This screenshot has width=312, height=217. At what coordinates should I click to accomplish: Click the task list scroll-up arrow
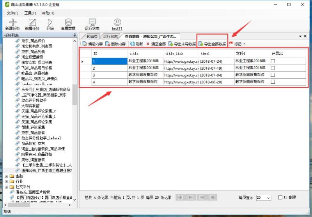click(74, 41)
